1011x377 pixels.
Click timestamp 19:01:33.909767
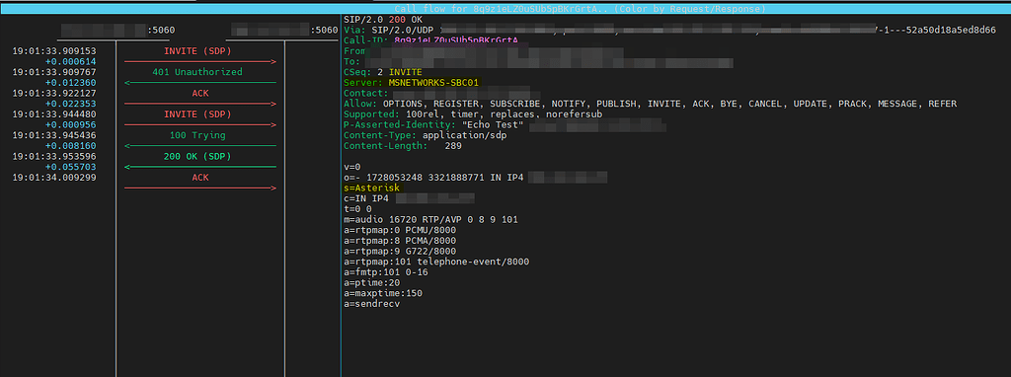[x=54, y=72]
